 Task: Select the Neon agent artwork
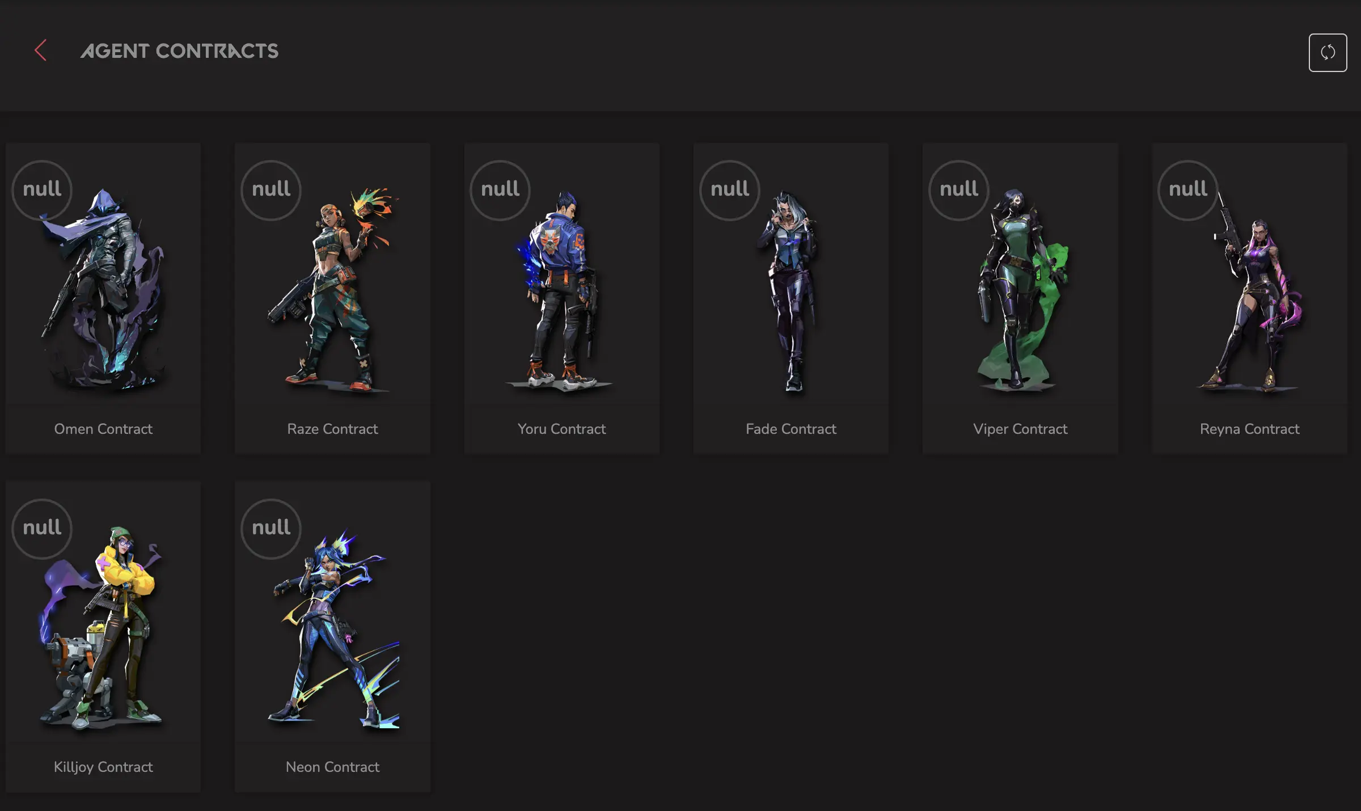point(335,630)
